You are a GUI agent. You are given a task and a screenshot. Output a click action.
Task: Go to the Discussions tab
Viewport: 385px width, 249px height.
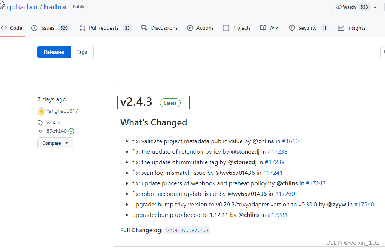(x=160, y=28)
